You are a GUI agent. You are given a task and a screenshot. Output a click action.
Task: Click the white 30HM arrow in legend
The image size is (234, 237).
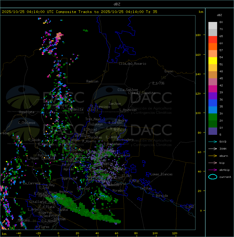pos(213,149)
